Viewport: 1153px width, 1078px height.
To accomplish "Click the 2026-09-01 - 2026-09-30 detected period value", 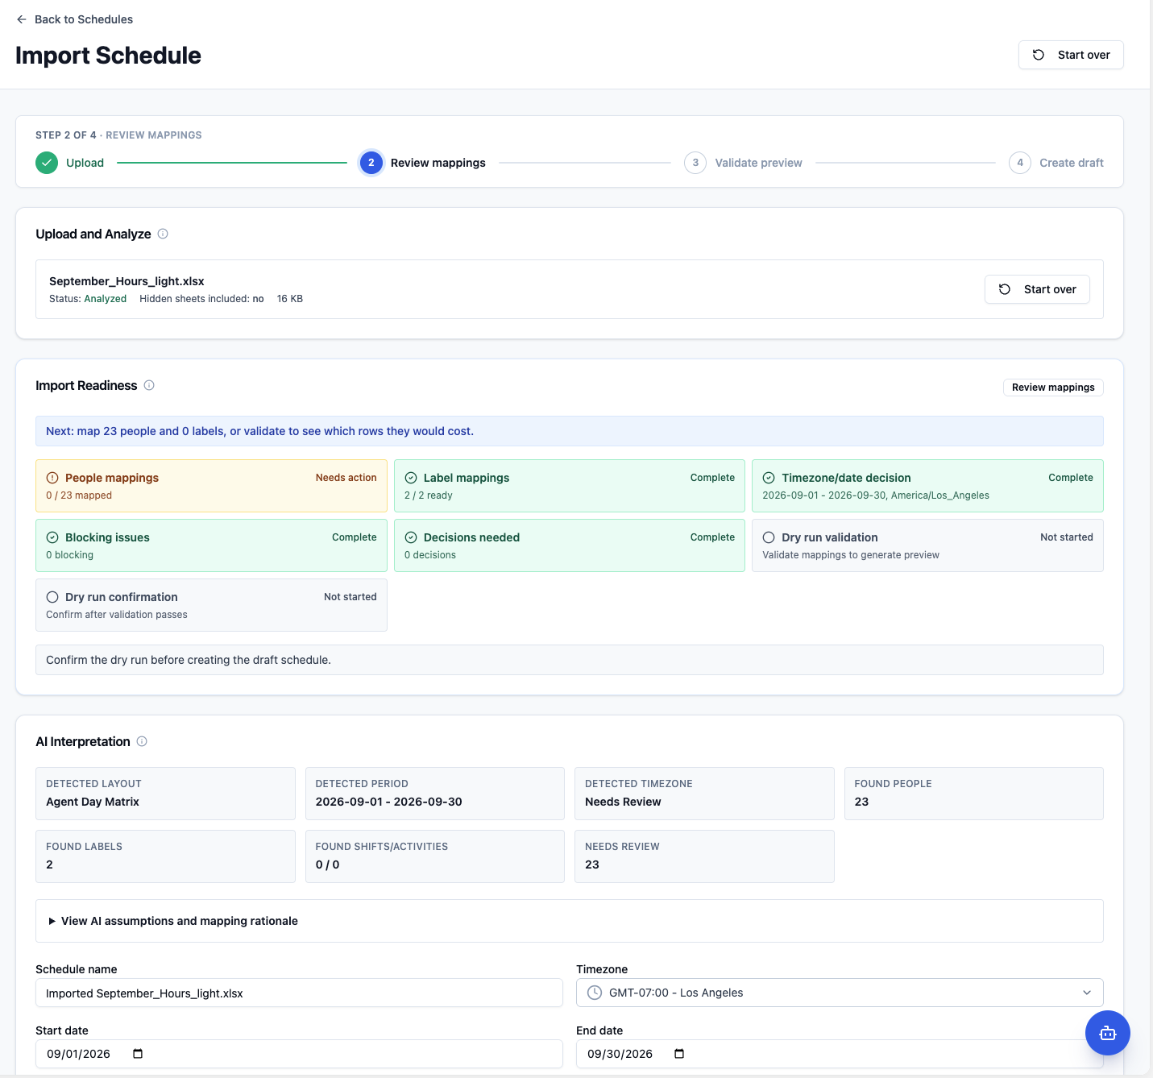I will (388, 802).
